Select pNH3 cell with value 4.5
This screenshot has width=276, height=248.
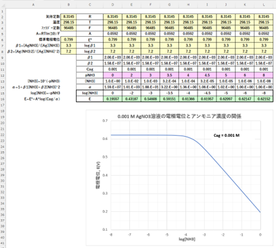207,76
